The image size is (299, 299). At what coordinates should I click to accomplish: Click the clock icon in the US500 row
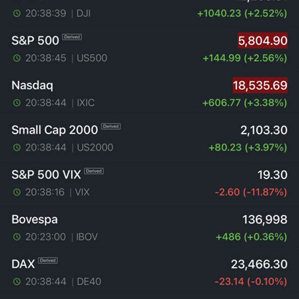pos(17,58)
